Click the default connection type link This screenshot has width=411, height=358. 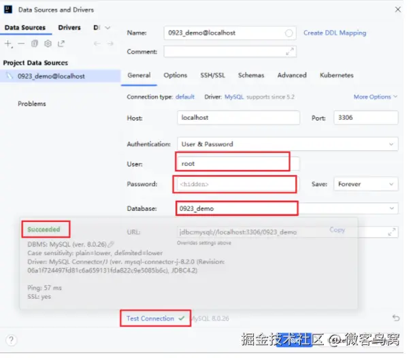coord(185,97)
